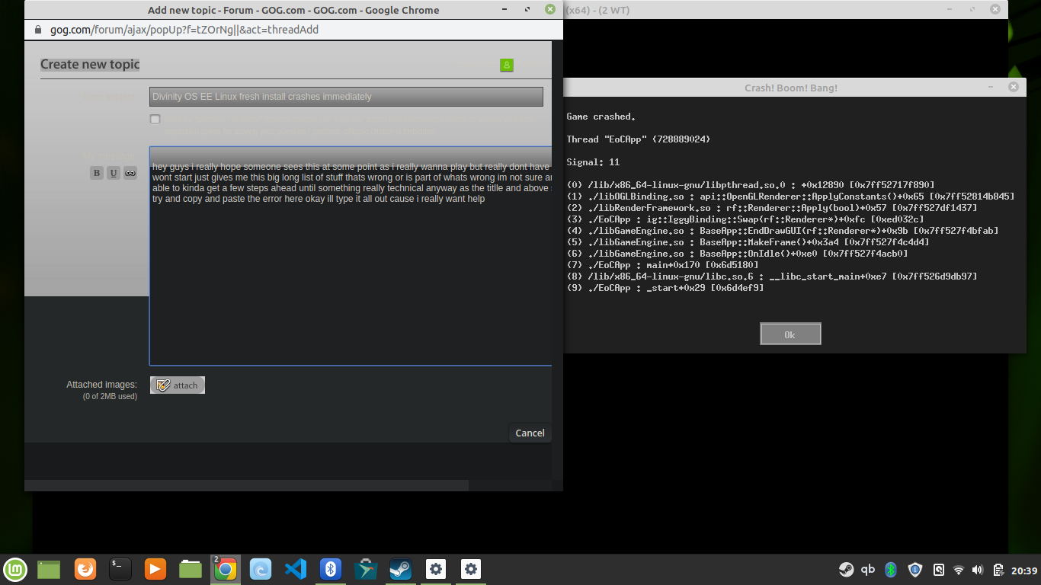
Task: Click the Chrome address bar URL
Action: pos(184,30)
